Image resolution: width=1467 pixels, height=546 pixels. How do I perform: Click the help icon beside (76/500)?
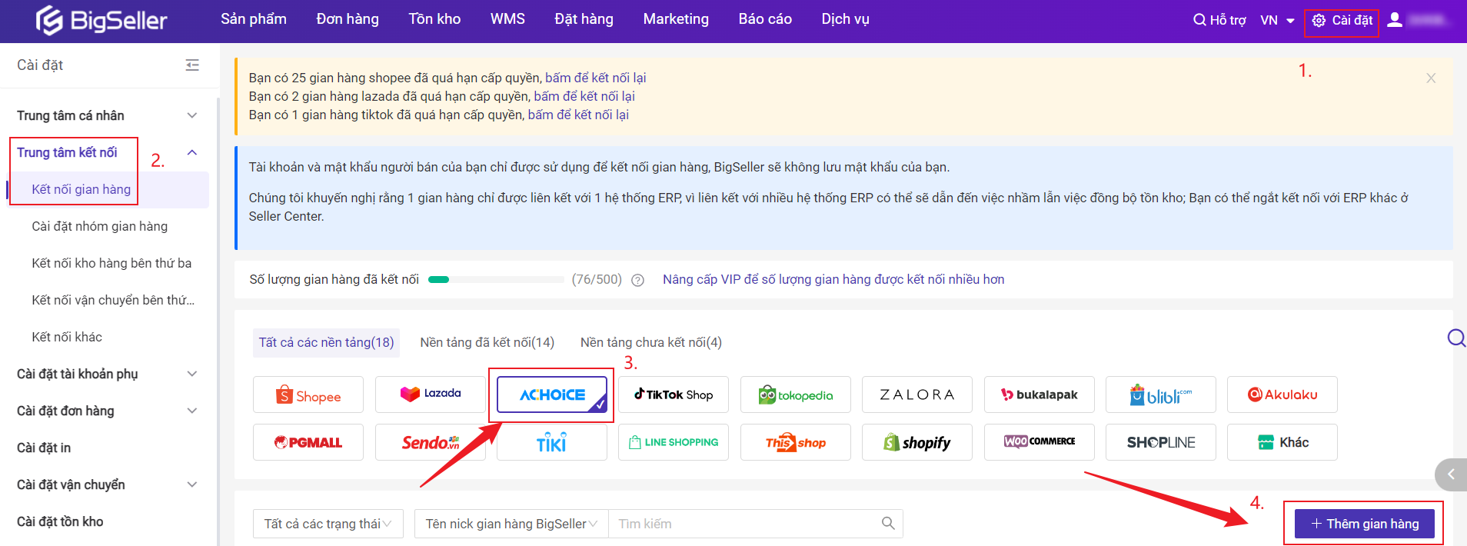[637, 280]
